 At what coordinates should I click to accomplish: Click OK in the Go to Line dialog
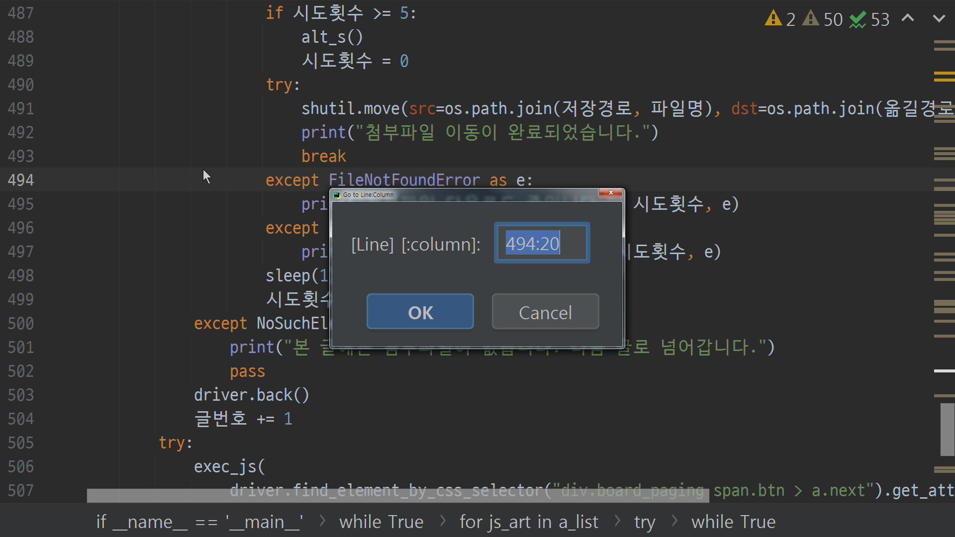420,312
